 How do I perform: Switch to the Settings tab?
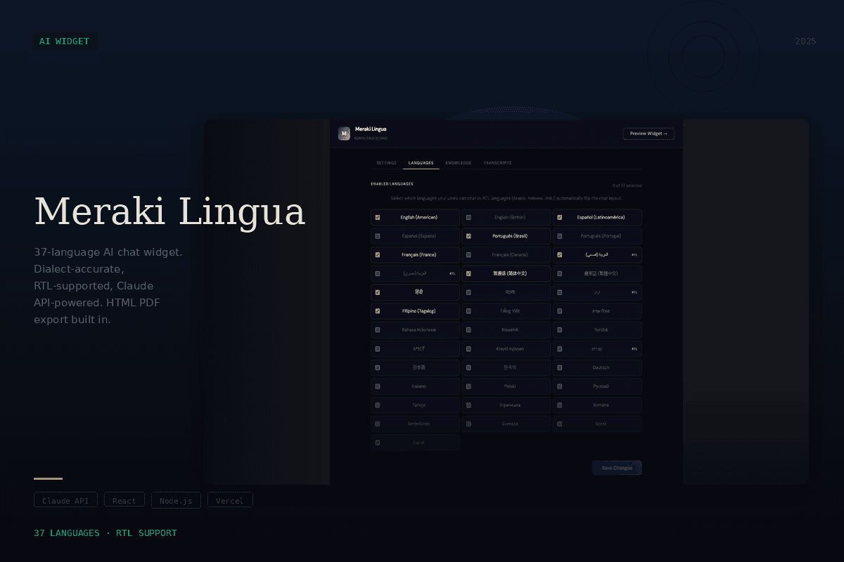pyautogui.click(x=386, y=163)
